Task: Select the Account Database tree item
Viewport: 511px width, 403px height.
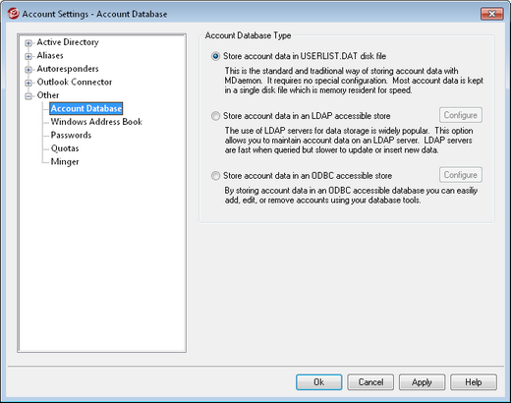Action: 86,108
